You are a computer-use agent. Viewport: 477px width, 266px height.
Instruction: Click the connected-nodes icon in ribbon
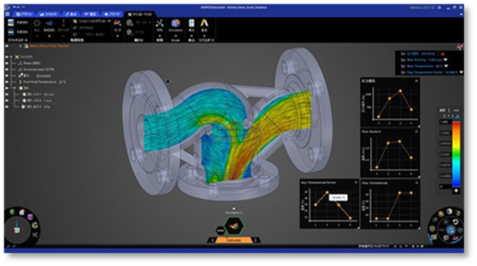(159, 23)
